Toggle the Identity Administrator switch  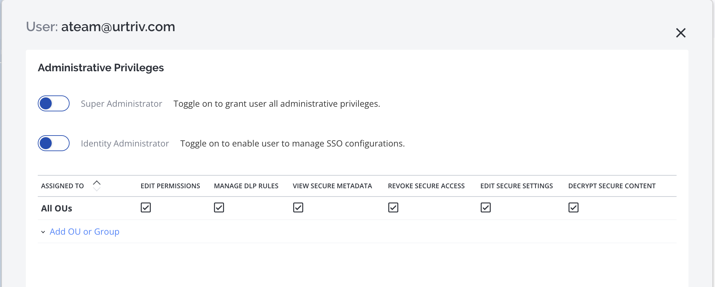(54, 143)
